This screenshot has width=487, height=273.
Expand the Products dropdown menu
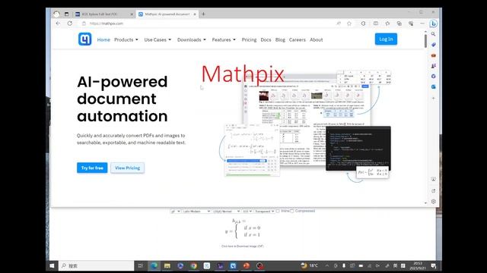point(126,39)
